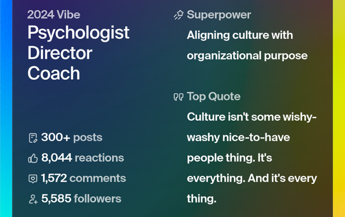Click the word "Coach" in the heading
The image size is (345, 217).
click(53, 73)
